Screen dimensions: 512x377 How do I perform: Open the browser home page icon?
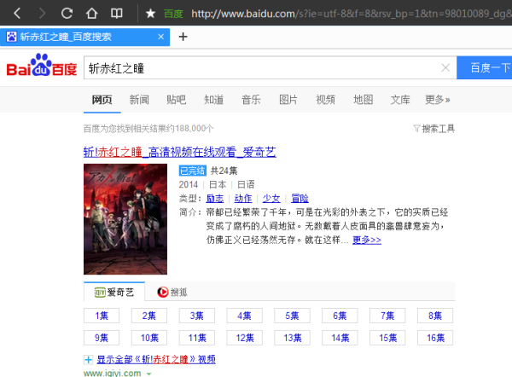click(92, 13)
